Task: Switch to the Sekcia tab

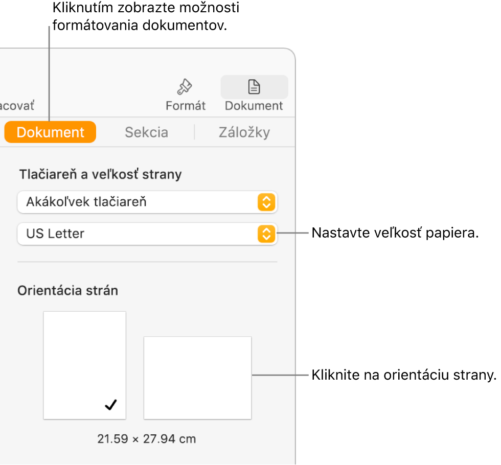Action: (x=146, y=132)
